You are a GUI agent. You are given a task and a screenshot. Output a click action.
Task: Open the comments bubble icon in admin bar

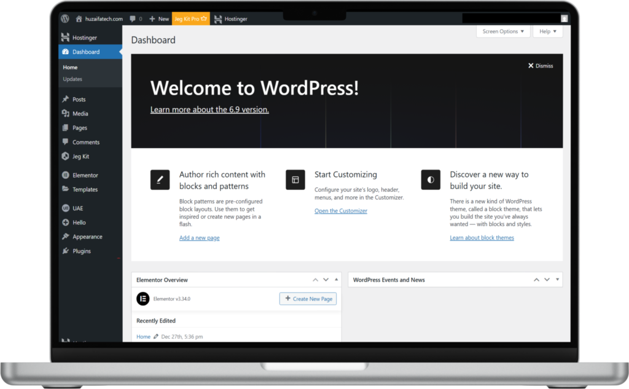tap(133, 19)
